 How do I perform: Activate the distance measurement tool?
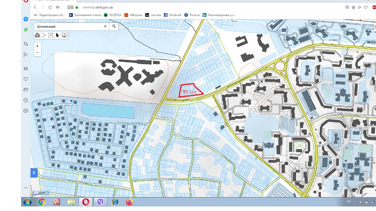pos(44,35)
